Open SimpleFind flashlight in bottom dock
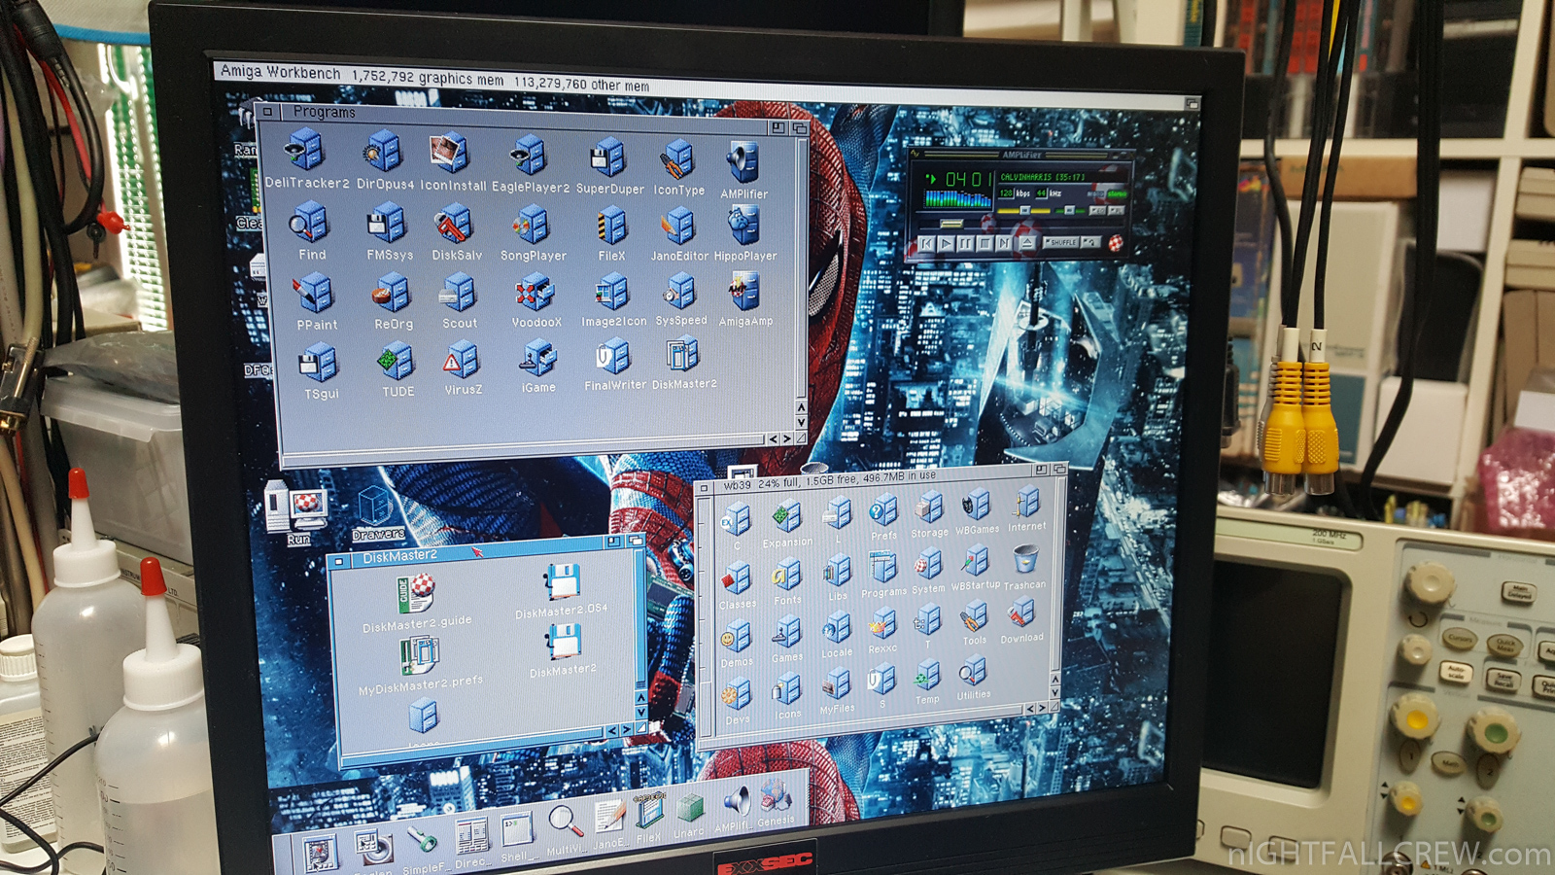1555x875 pixels. coord(422,839)
